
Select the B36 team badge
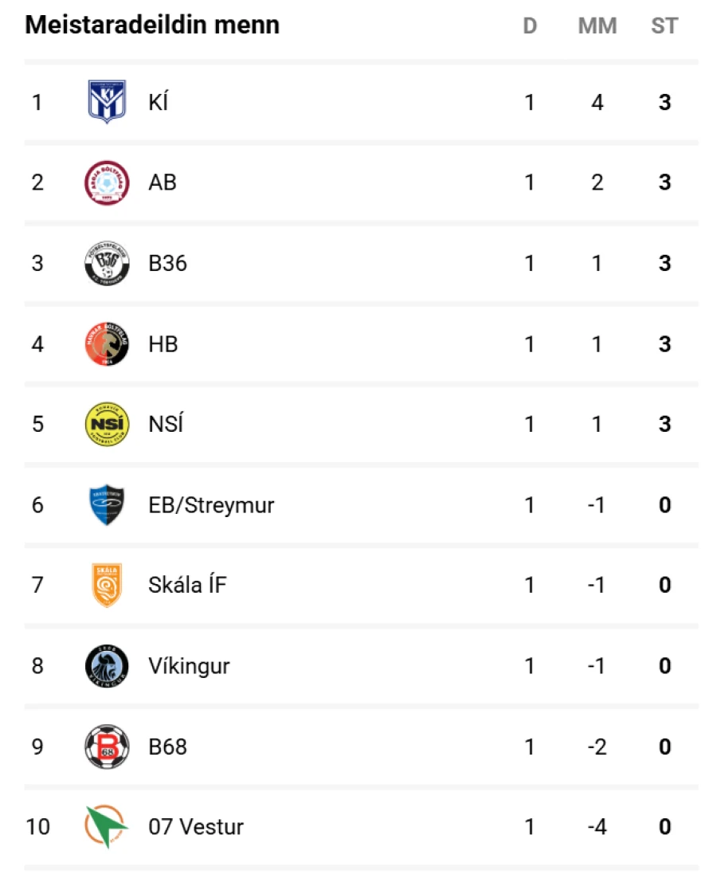[x=106, y=264]
